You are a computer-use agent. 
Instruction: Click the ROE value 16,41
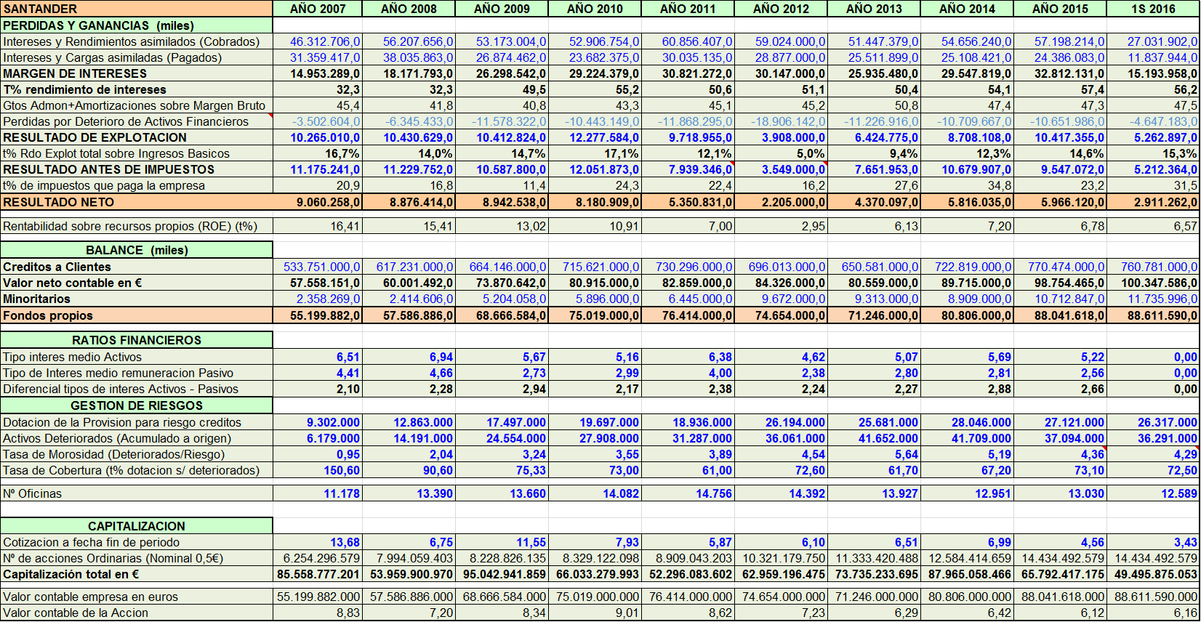tap(318, 226)
